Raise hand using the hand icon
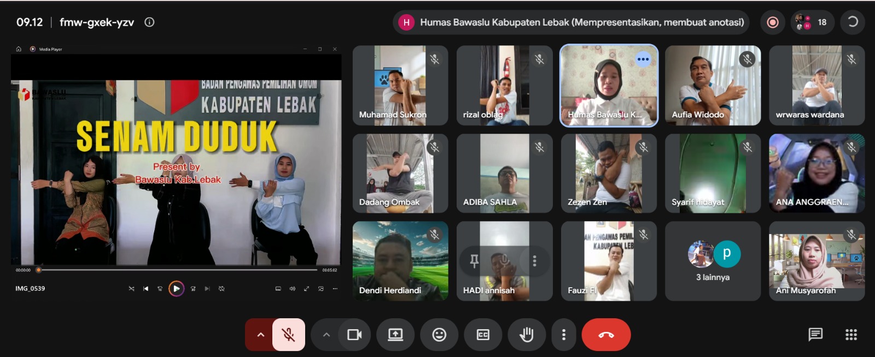Screen dimensions: 875x357 tap(527, 335)
